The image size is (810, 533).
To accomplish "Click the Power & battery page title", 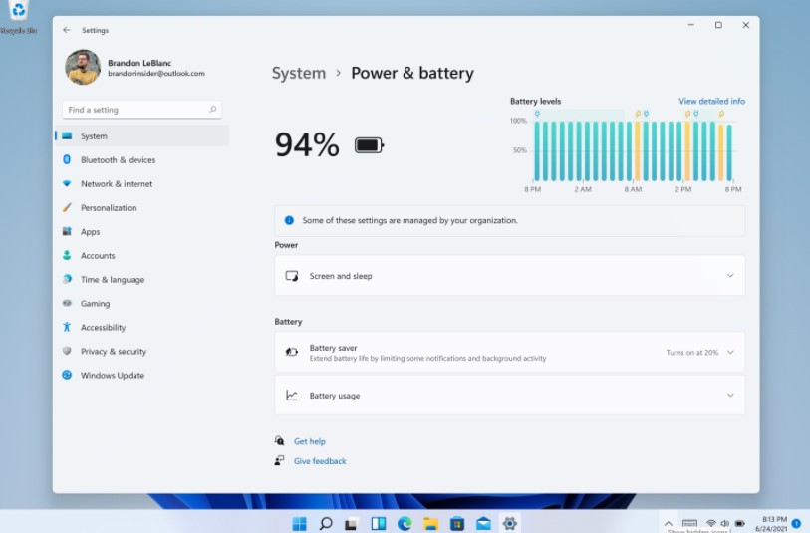I will 412,73.
